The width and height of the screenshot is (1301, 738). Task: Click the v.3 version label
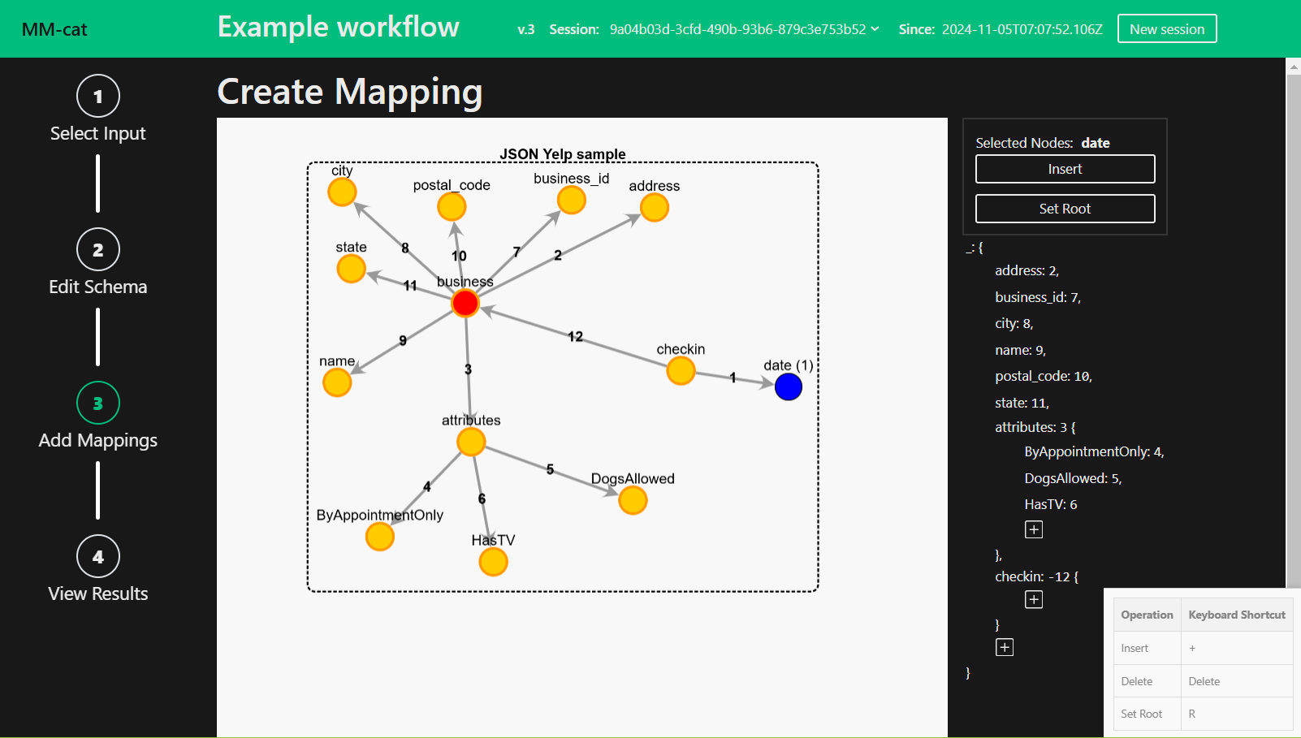pos(526,29)
